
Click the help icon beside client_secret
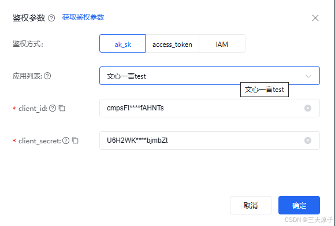point(66,140)
